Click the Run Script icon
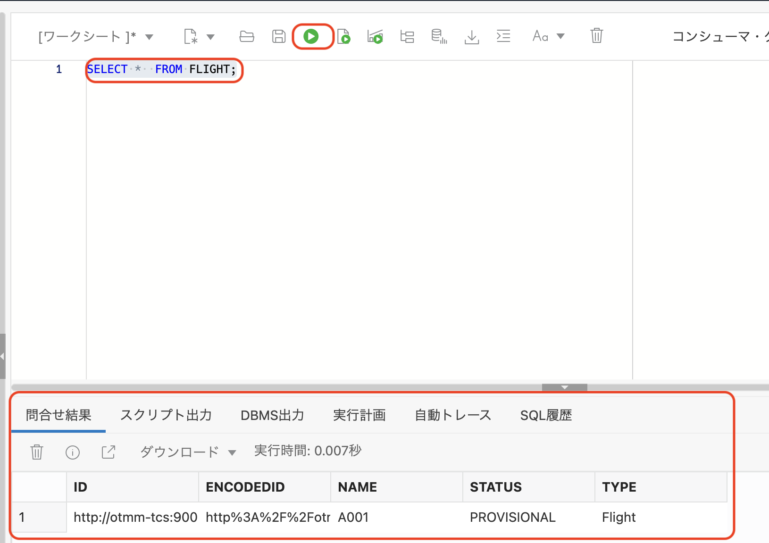The width and height of the screenshot is (769, 543). (344, 36)
